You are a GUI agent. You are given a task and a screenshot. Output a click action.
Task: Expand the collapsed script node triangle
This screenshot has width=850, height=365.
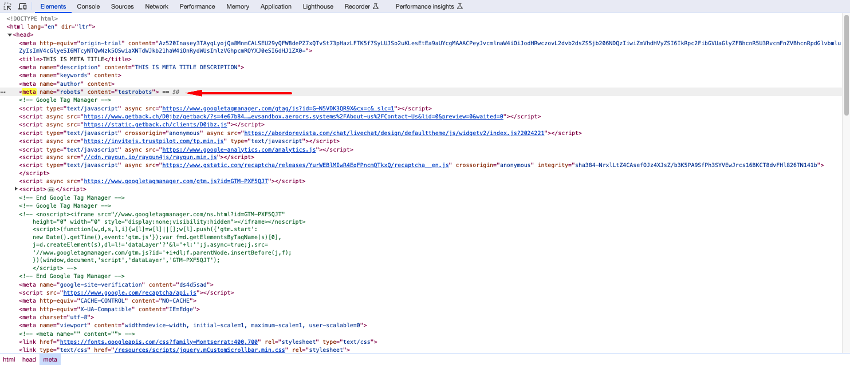pyautogui.click(x=17, y=189)
